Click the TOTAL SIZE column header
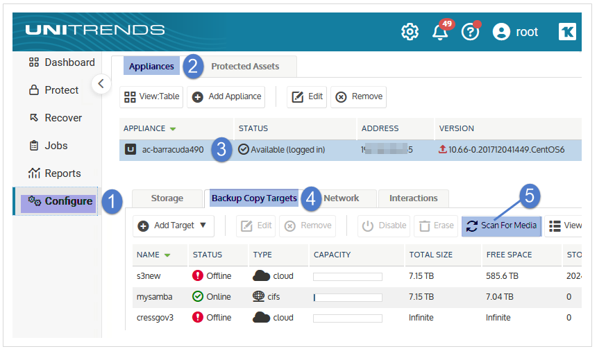Viewport: 606px width, 358px height. pos(443,255)
